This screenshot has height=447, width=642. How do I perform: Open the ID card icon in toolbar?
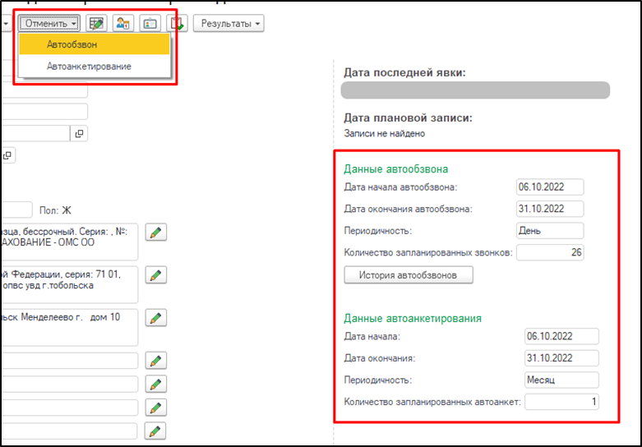pyautogui.click(x=150, y=24)
